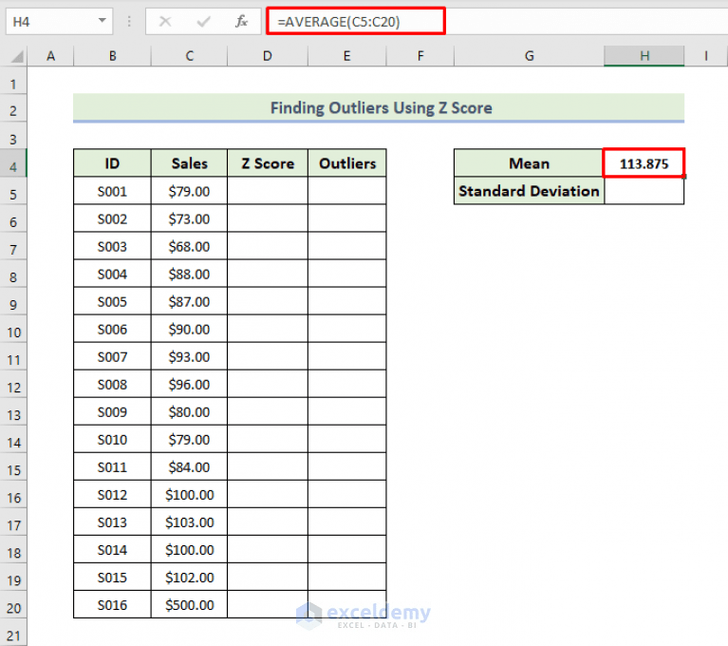Select the S012 sales value $100.00
The height and width of the screenshot is (646, 728).
(190, 495)
